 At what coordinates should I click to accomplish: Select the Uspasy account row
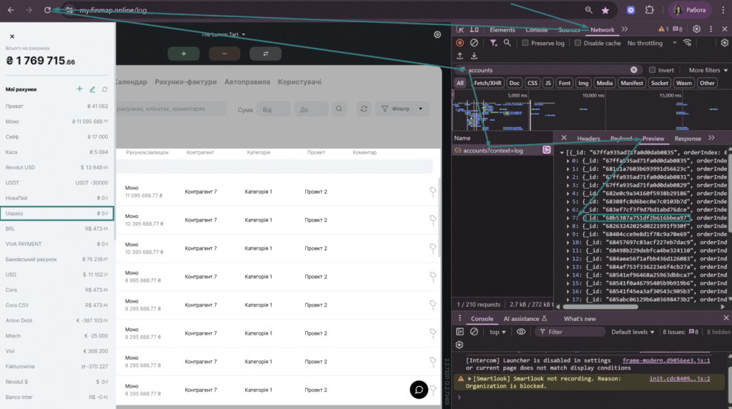coord(57,213)
